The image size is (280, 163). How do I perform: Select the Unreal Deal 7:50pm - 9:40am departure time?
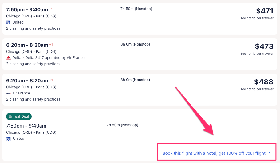(26, 126)
